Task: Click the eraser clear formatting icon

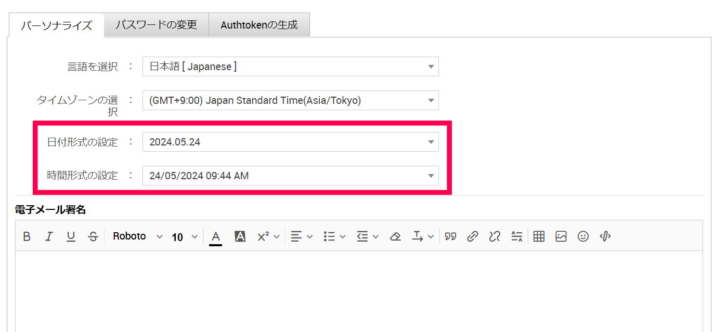Action: (395, 236)
